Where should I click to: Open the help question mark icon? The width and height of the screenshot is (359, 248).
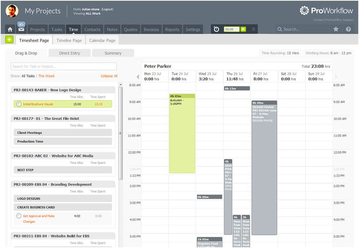[x=348, y=29]
